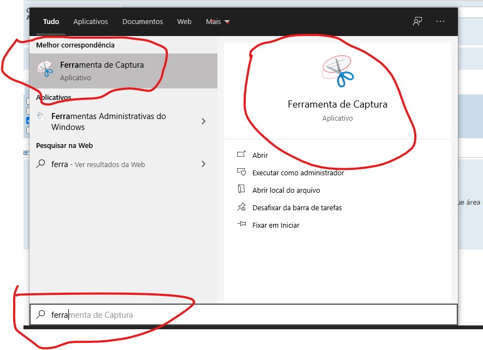Open the three-dots options menu
Viewport: 483px width, 350px height.
(x=440, y=21)
